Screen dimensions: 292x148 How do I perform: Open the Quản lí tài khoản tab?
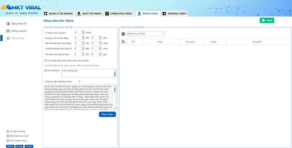point(59,14)
